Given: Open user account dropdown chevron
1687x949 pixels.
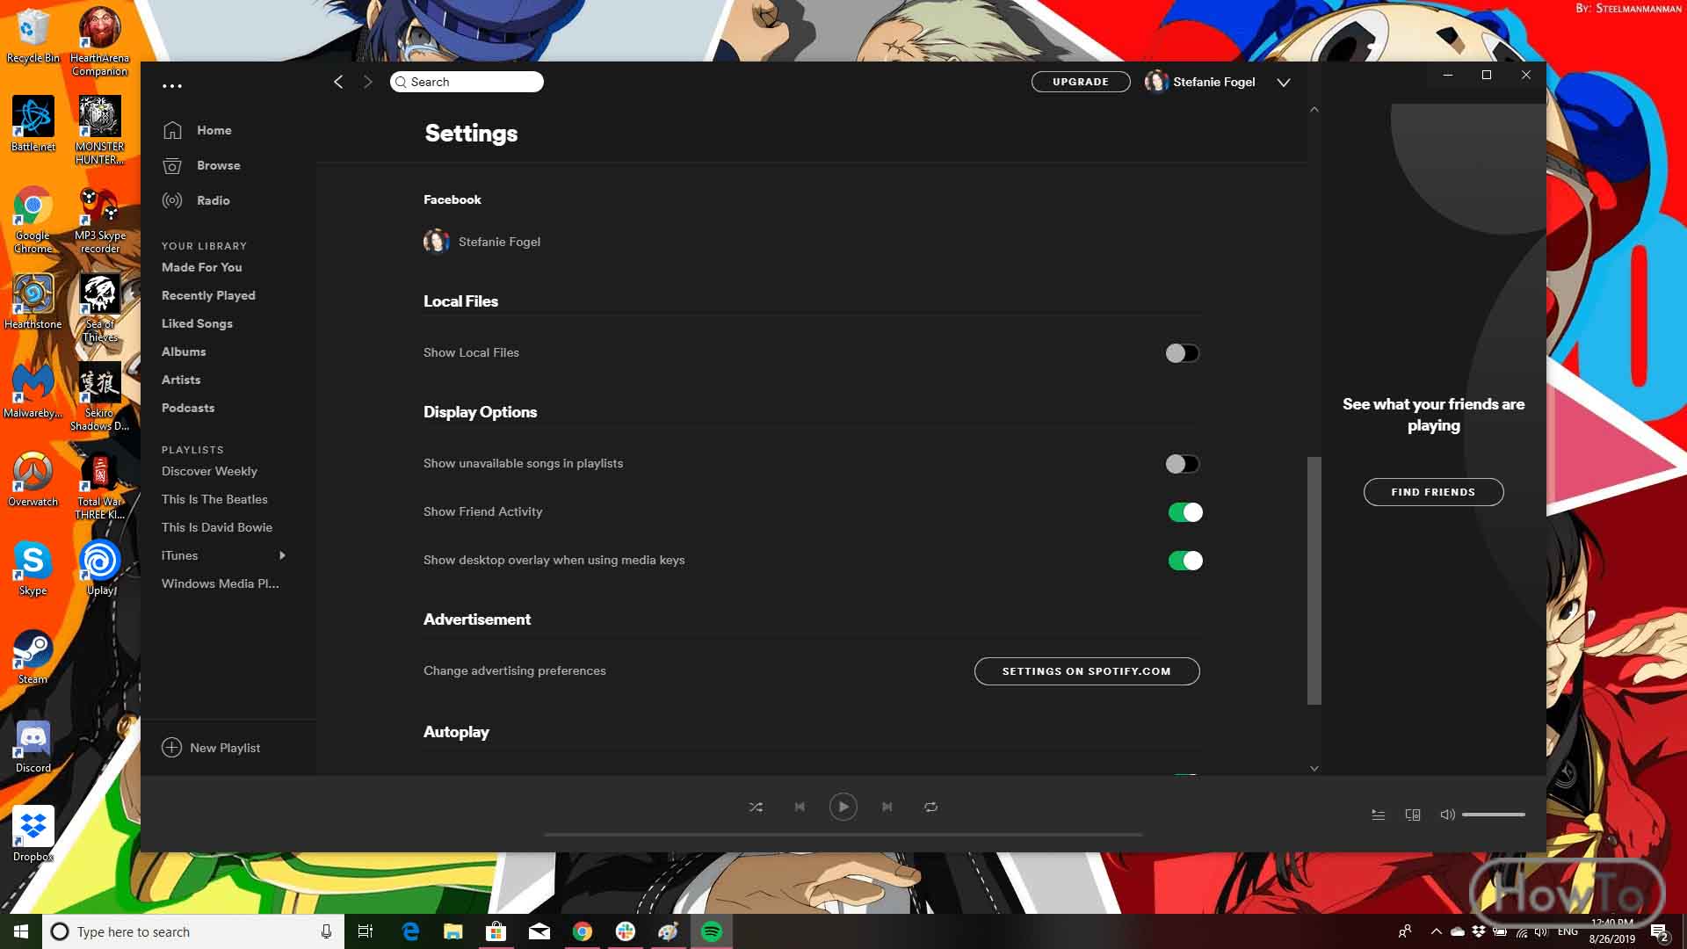Looking at the screenshot, I should point(1284,83).
